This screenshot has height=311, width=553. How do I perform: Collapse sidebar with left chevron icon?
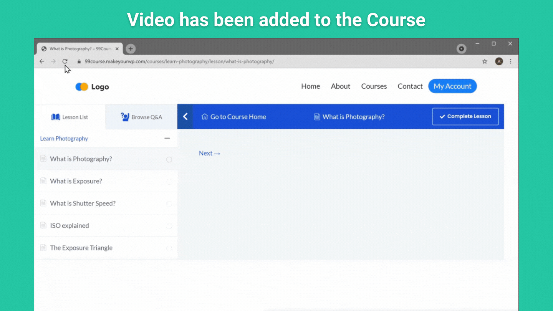(x=185, y=117)
